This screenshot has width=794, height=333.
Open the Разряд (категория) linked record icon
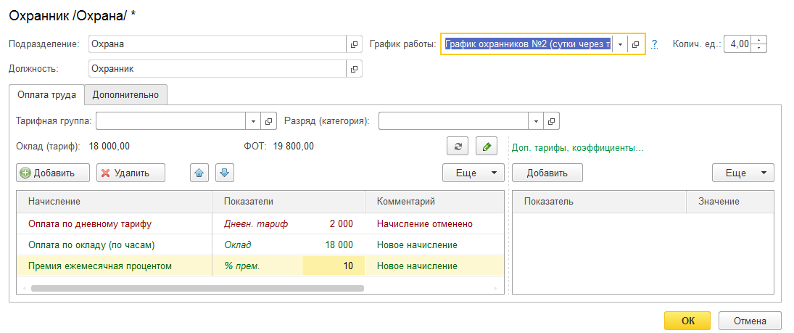(551, 121)
